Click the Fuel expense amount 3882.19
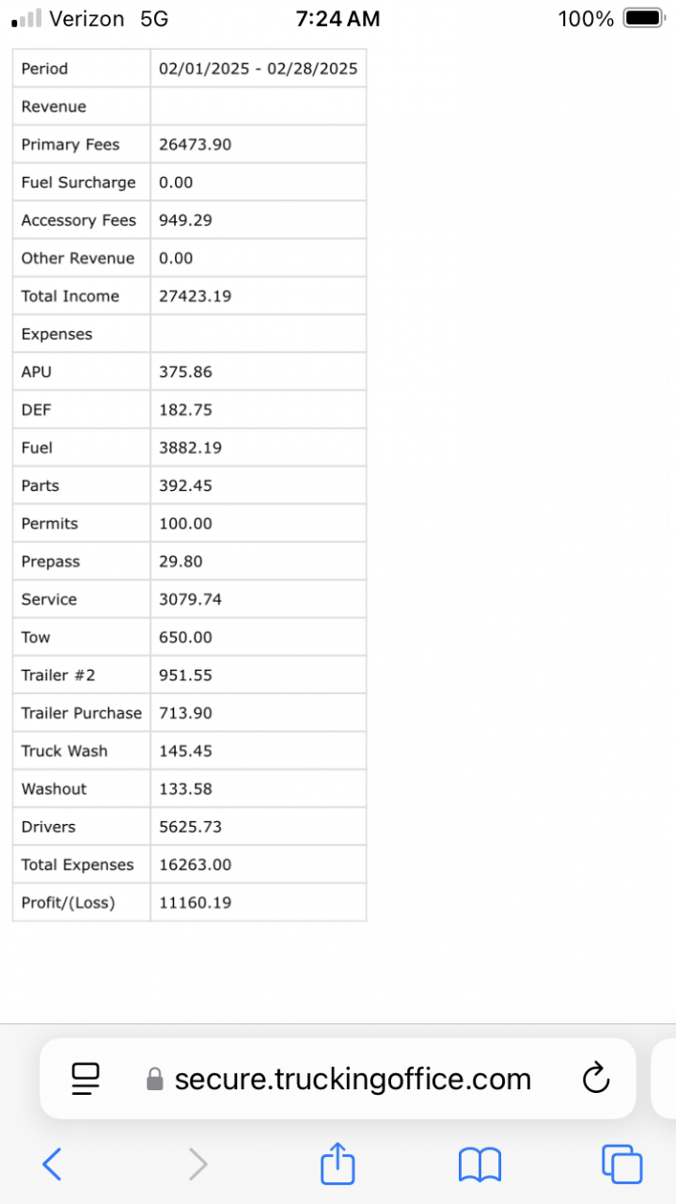The image size is (676, 1204). (190, 448)
